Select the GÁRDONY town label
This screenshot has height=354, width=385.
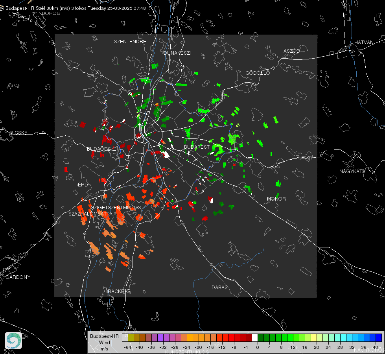(x=18, y=277)
